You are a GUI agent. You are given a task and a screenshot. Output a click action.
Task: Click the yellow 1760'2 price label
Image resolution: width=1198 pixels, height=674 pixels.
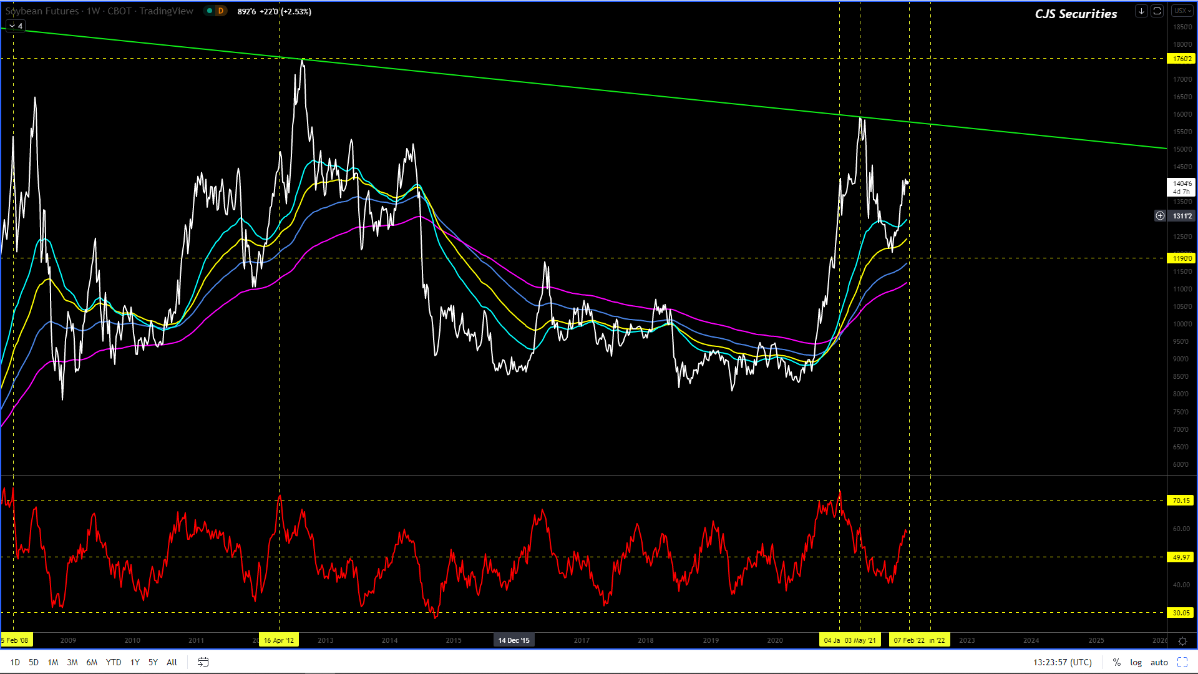(x=1181, y=59)
